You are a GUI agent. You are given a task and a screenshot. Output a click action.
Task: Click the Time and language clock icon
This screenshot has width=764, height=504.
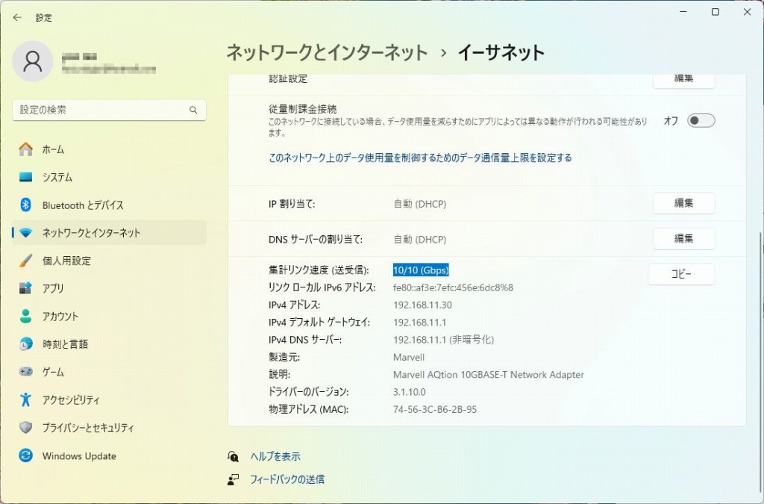click(x=26, y=344)
